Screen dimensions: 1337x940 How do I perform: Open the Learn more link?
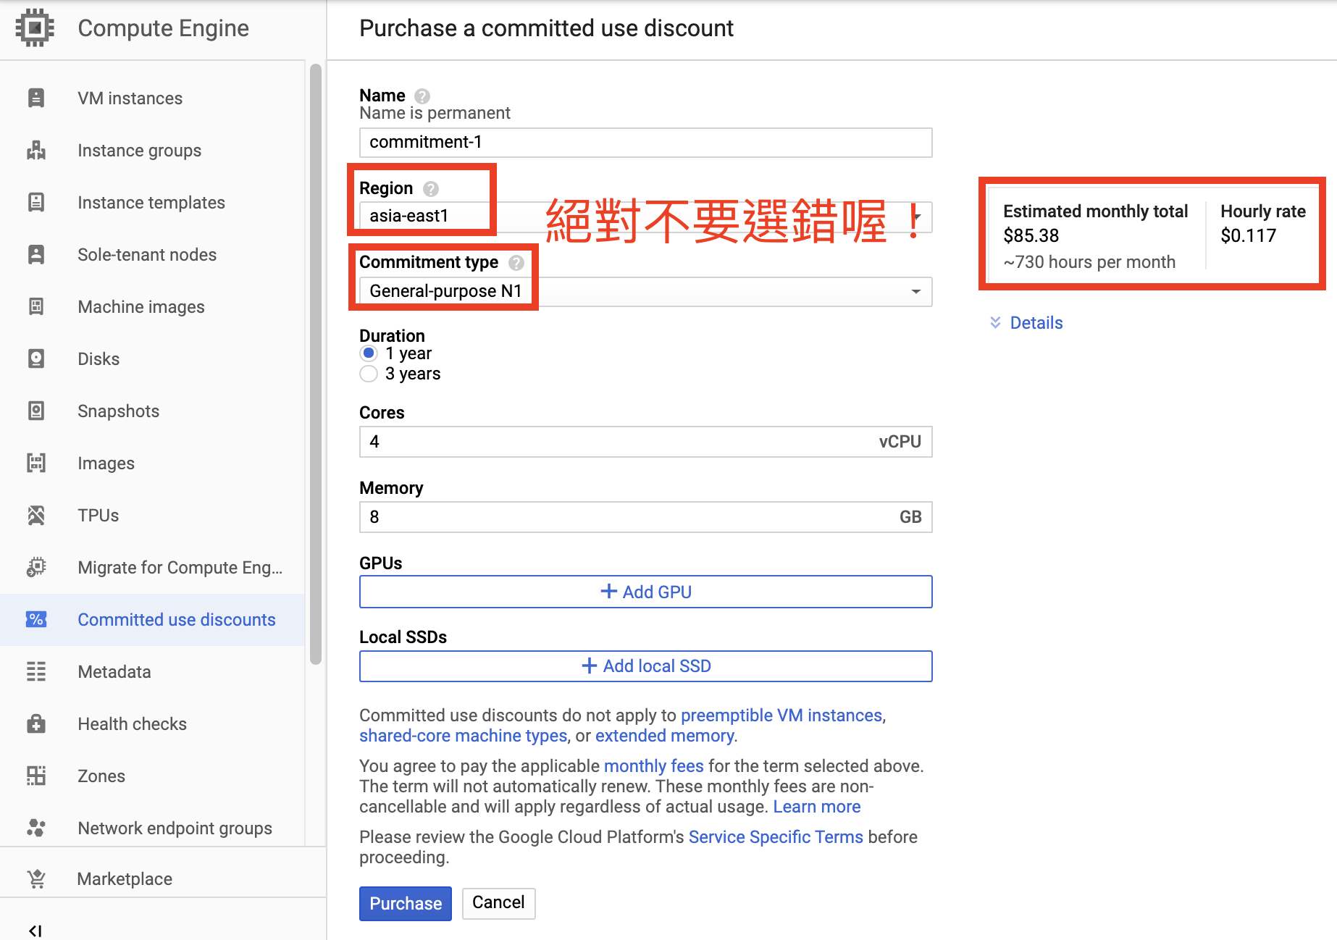pos(817,806)
